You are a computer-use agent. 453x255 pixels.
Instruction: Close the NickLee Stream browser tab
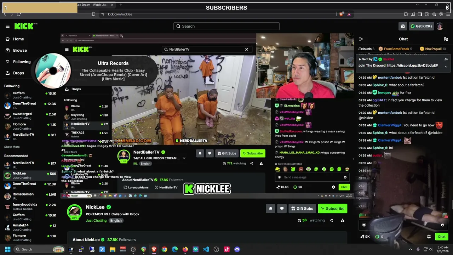112,5
